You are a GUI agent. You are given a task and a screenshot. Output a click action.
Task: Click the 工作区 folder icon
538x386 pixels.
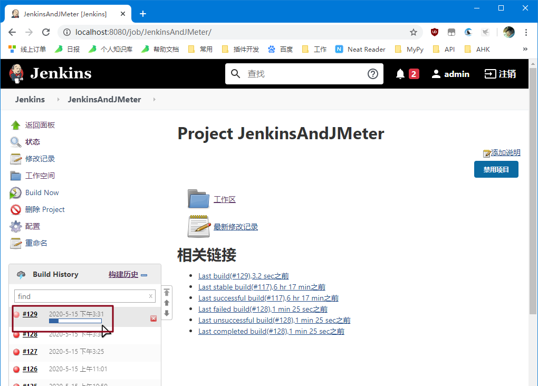coord(199,199)
